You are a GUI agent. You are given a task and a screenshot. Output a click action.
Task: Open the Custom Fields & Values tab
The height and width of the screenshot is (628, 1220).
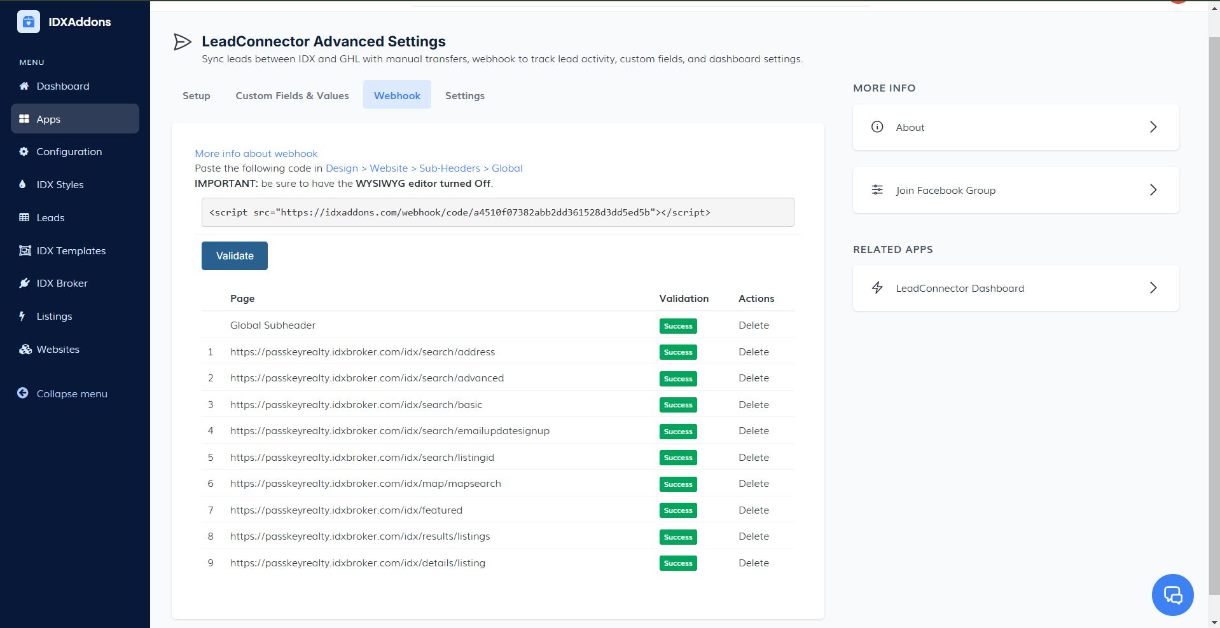[x=292, y=95]
